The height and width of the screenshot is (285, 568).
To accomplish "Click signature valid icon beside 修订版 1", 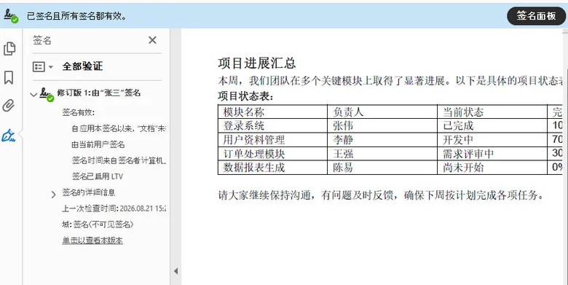I will pyautogui.click(x=47, y=94).
